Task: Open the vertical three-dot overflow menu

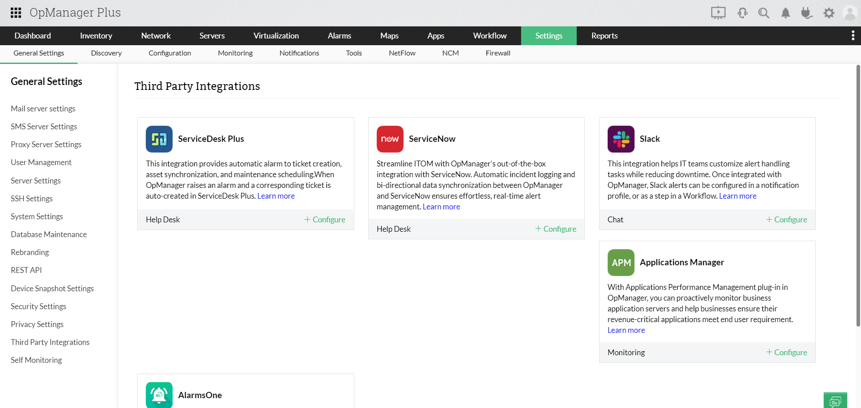Action: click(853, 35)
